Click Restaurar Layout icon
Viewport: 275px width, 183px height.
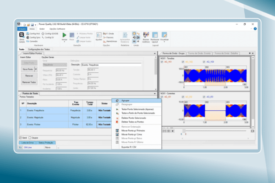coord(155,35)
